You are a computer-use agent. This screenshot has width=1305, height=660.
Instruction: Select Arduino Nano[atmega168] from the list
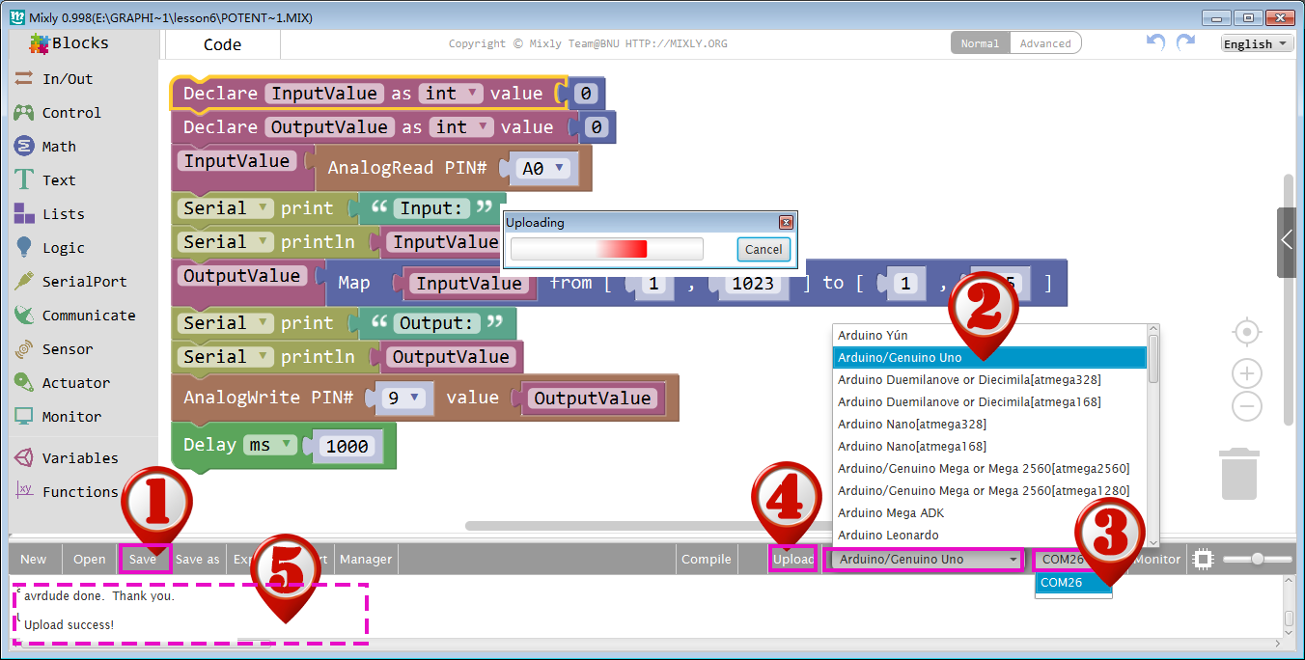[x=989, y=446]
